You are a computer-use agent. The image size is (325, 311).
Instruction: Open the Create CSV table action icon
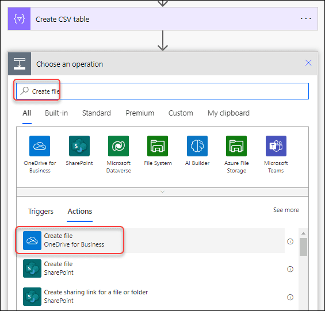tap(20, 19)
